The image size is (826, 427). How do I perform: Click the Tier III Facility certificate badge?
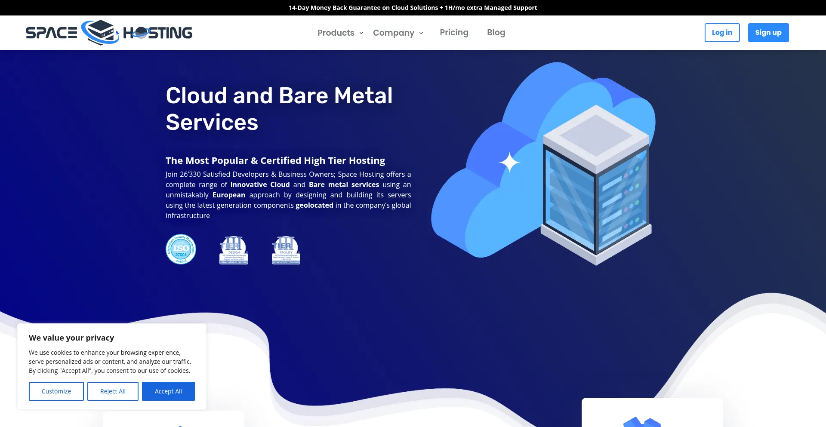pos(286,250)
